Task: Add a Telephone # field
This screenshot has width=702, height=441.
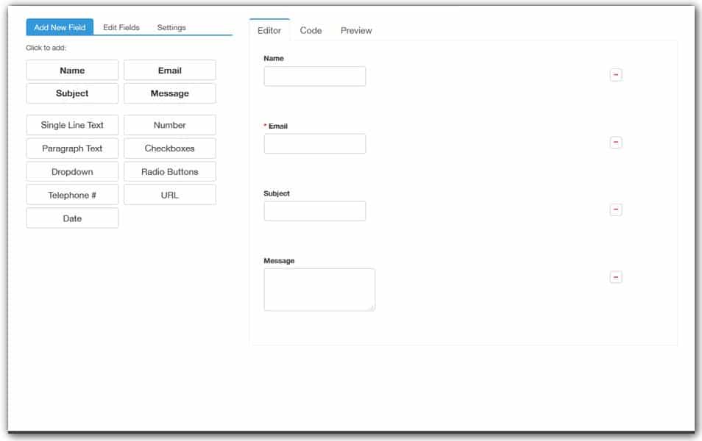Action: pos(72,194)
